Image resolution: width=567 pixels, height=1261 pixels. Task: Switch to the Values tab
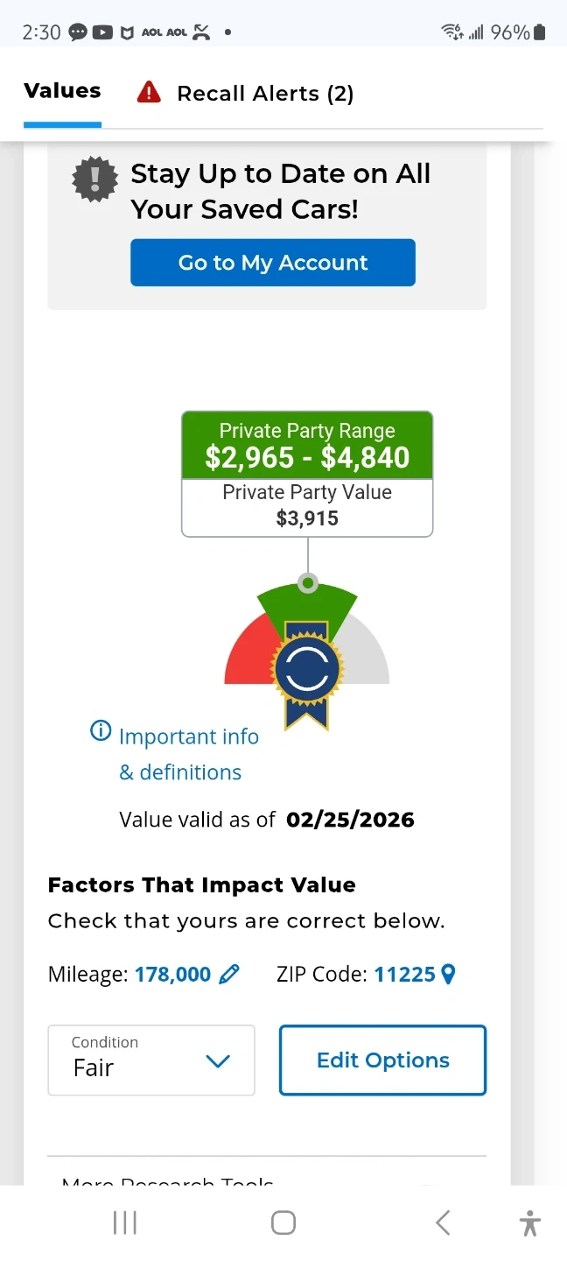62,91
